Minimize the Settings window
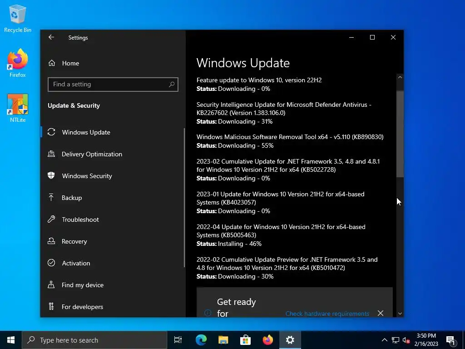 [351, 37]
